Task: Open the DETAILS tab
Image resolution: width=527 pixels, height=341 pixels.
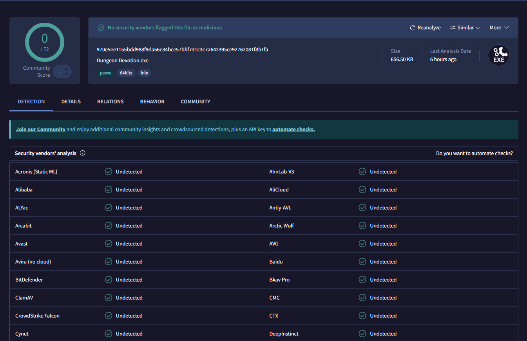Action: pyautogui.click(x=71, y=101)
